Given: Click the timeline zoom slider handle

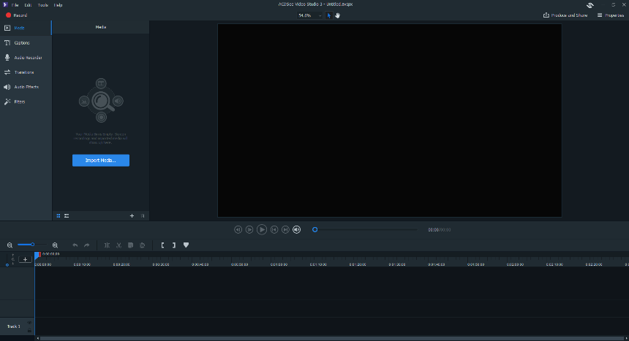Looking at the screenshot, I should [32, 245].
